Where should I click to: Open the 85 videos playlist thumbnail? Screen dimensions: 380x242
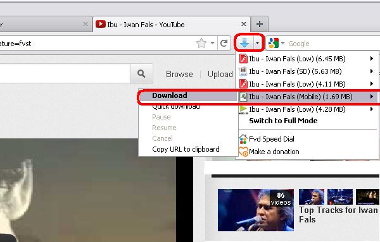(x=256, y=210)
